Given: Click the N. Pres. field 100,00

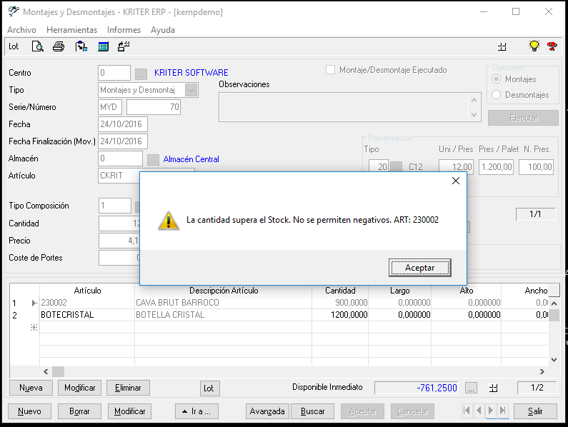Looking at the screenshot, I should coord(536,167).
